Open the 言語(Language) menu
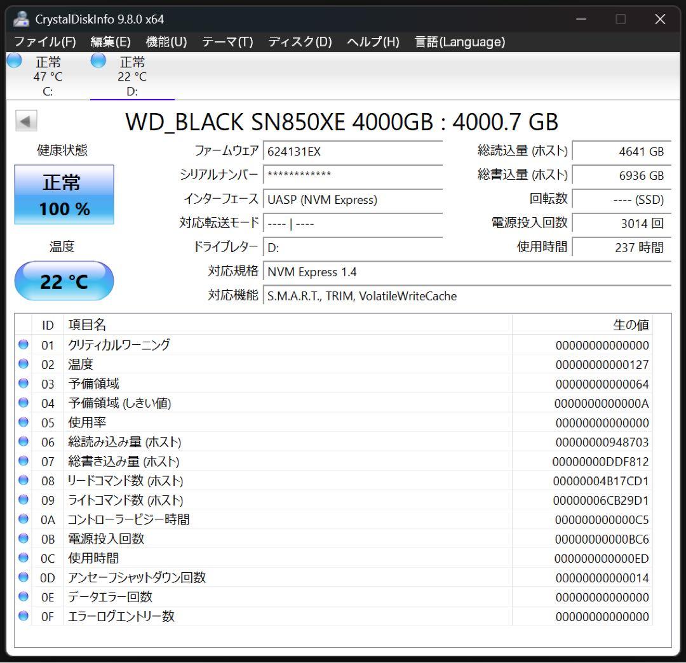This screenshot has width=686, height=663. [x=460, y=42]
